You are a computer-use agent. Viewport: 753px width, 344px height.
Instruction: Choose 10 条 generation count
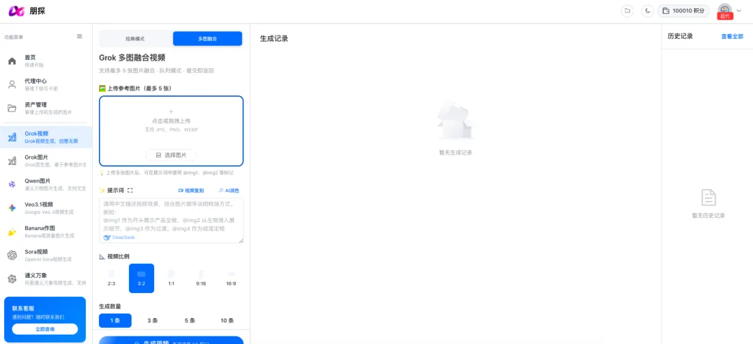point(227,320)
